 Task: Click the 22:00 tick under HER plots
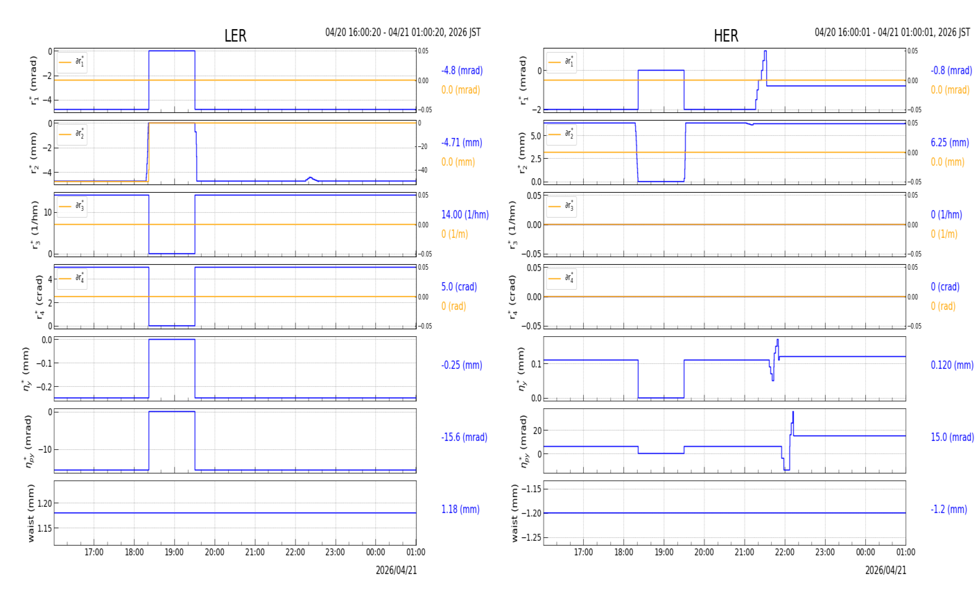pos(785,553)
